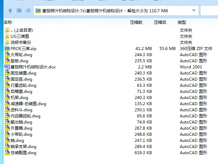The height and width of the screenshot is (164, 218).
Task: Click the file name 固定装置.dwg
Action: (x=24, y=73)
